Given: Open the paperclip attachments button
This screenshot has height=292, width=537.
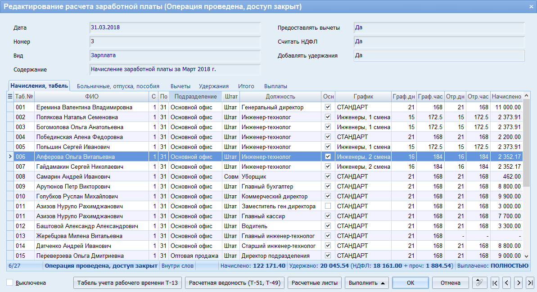Looking at the screenshot, I should point(480,283).
